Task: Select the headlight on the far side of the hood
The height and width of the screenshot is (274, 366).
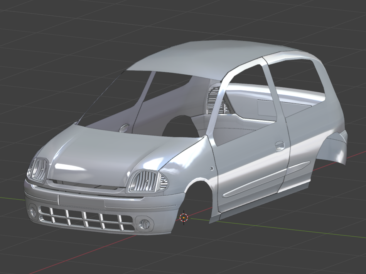Action: (x=38, y=169)
